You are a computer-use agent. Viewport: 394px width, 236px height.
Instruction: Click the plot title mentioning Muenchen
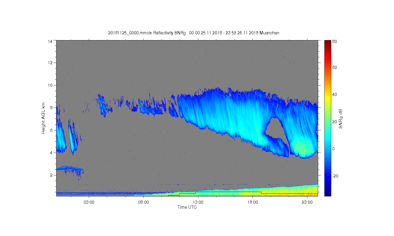tap(194, 33)
